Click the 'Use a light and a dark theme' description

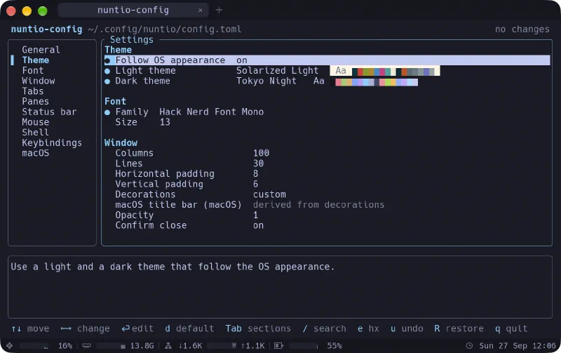coord(173,267)
